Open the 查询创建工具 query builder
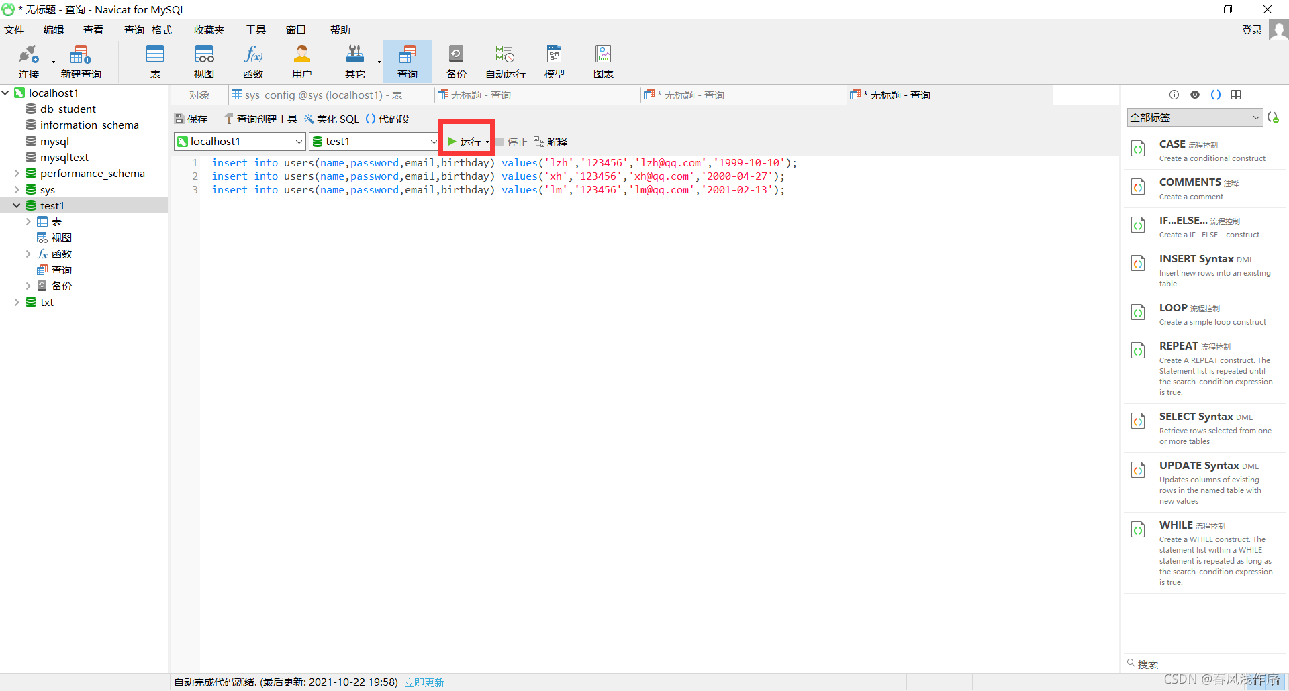 click(261, 119)
